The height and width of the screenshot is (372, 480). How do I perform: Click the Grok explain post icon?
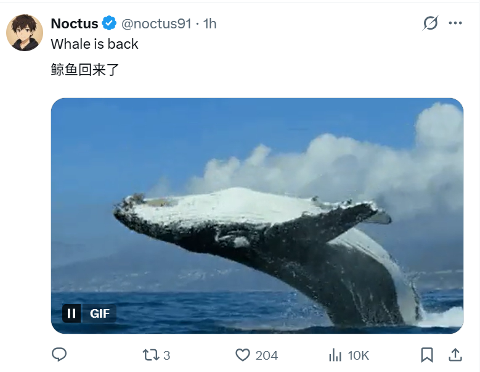coord(431,23)
